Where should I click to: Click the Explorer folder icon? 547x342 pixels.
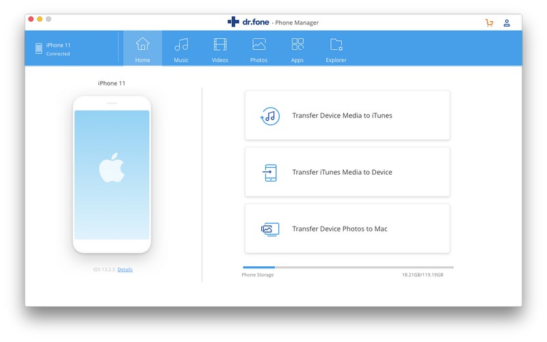click(x=336, y=44)
